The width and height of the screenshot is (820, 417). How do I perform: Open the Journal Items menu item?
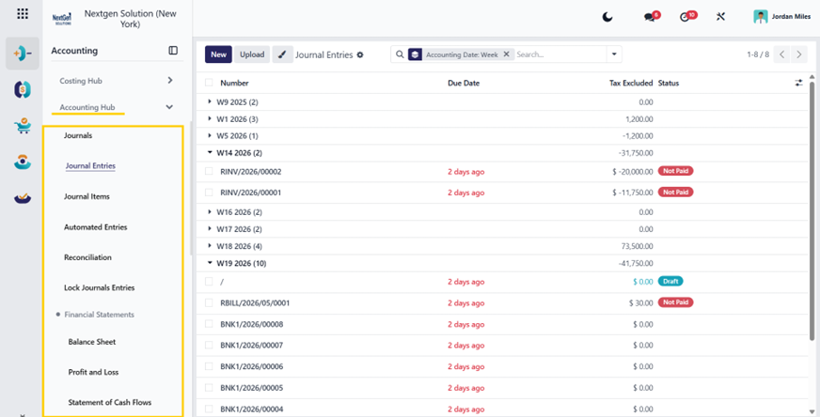pyautogui.click(x=87, y=196)
